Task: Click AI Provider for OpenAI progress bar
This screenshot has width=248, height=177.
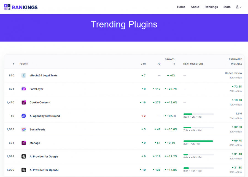Action: point(198,168)
